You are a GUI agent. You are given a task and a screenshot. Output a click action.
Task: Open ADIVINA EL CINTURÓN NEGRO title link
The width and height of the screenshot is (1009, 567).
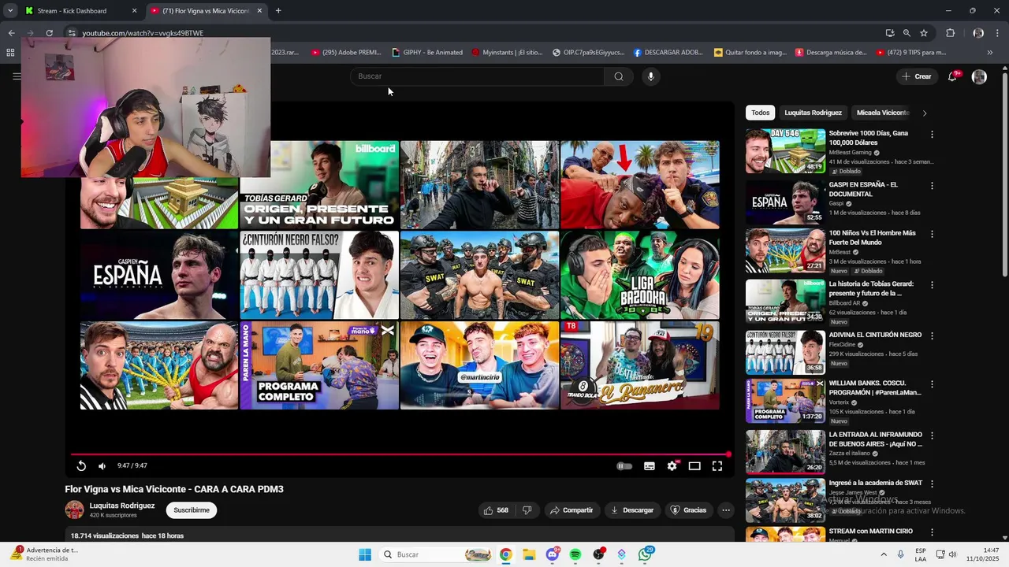(875, 335)
